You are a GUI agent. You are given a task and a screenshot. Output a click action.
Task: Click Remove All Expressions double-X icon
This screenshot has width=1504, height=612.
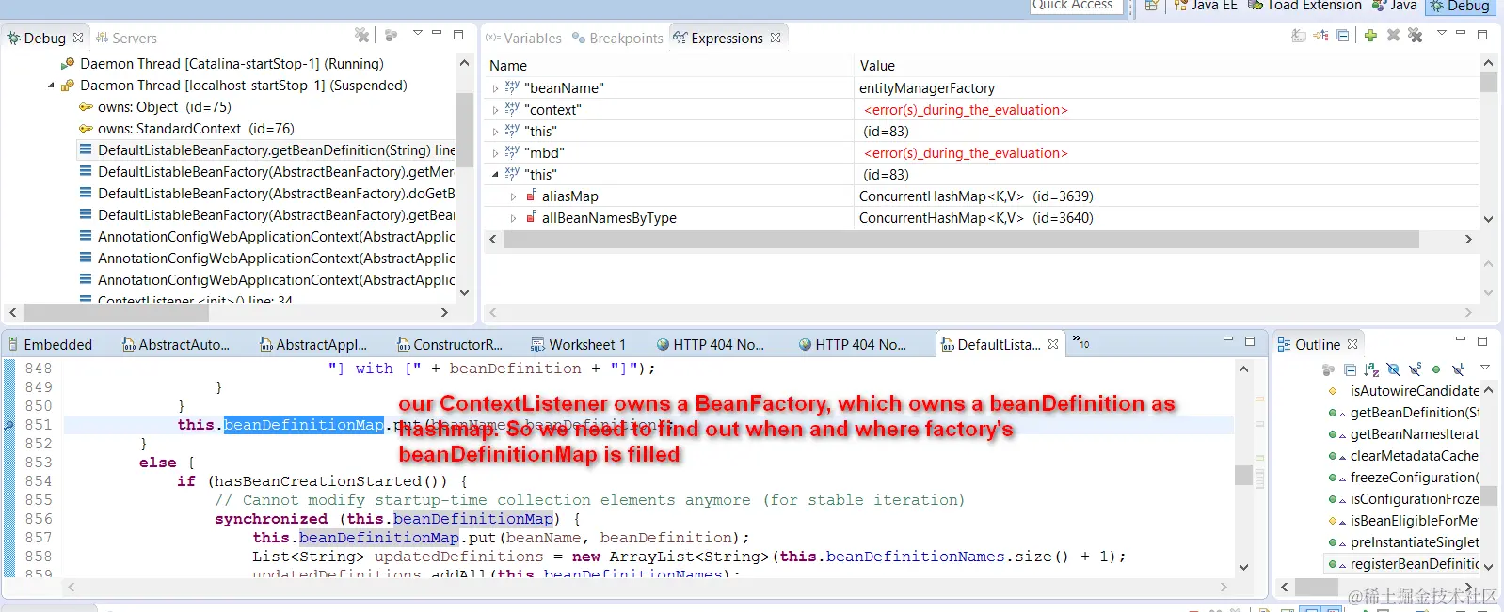pos(1415,36)
